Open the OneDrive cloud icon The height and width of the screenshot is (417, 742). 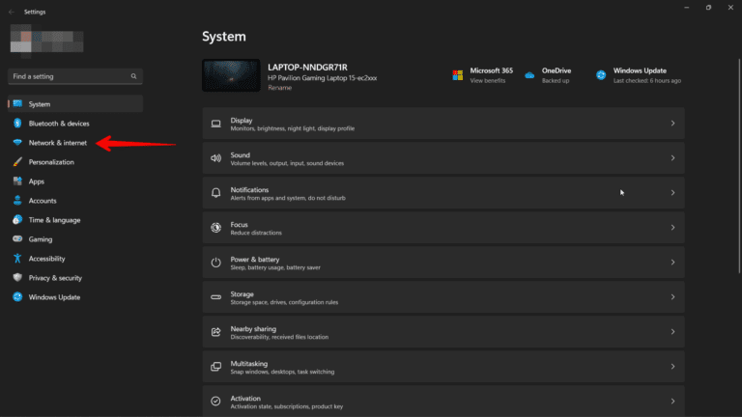529,75
